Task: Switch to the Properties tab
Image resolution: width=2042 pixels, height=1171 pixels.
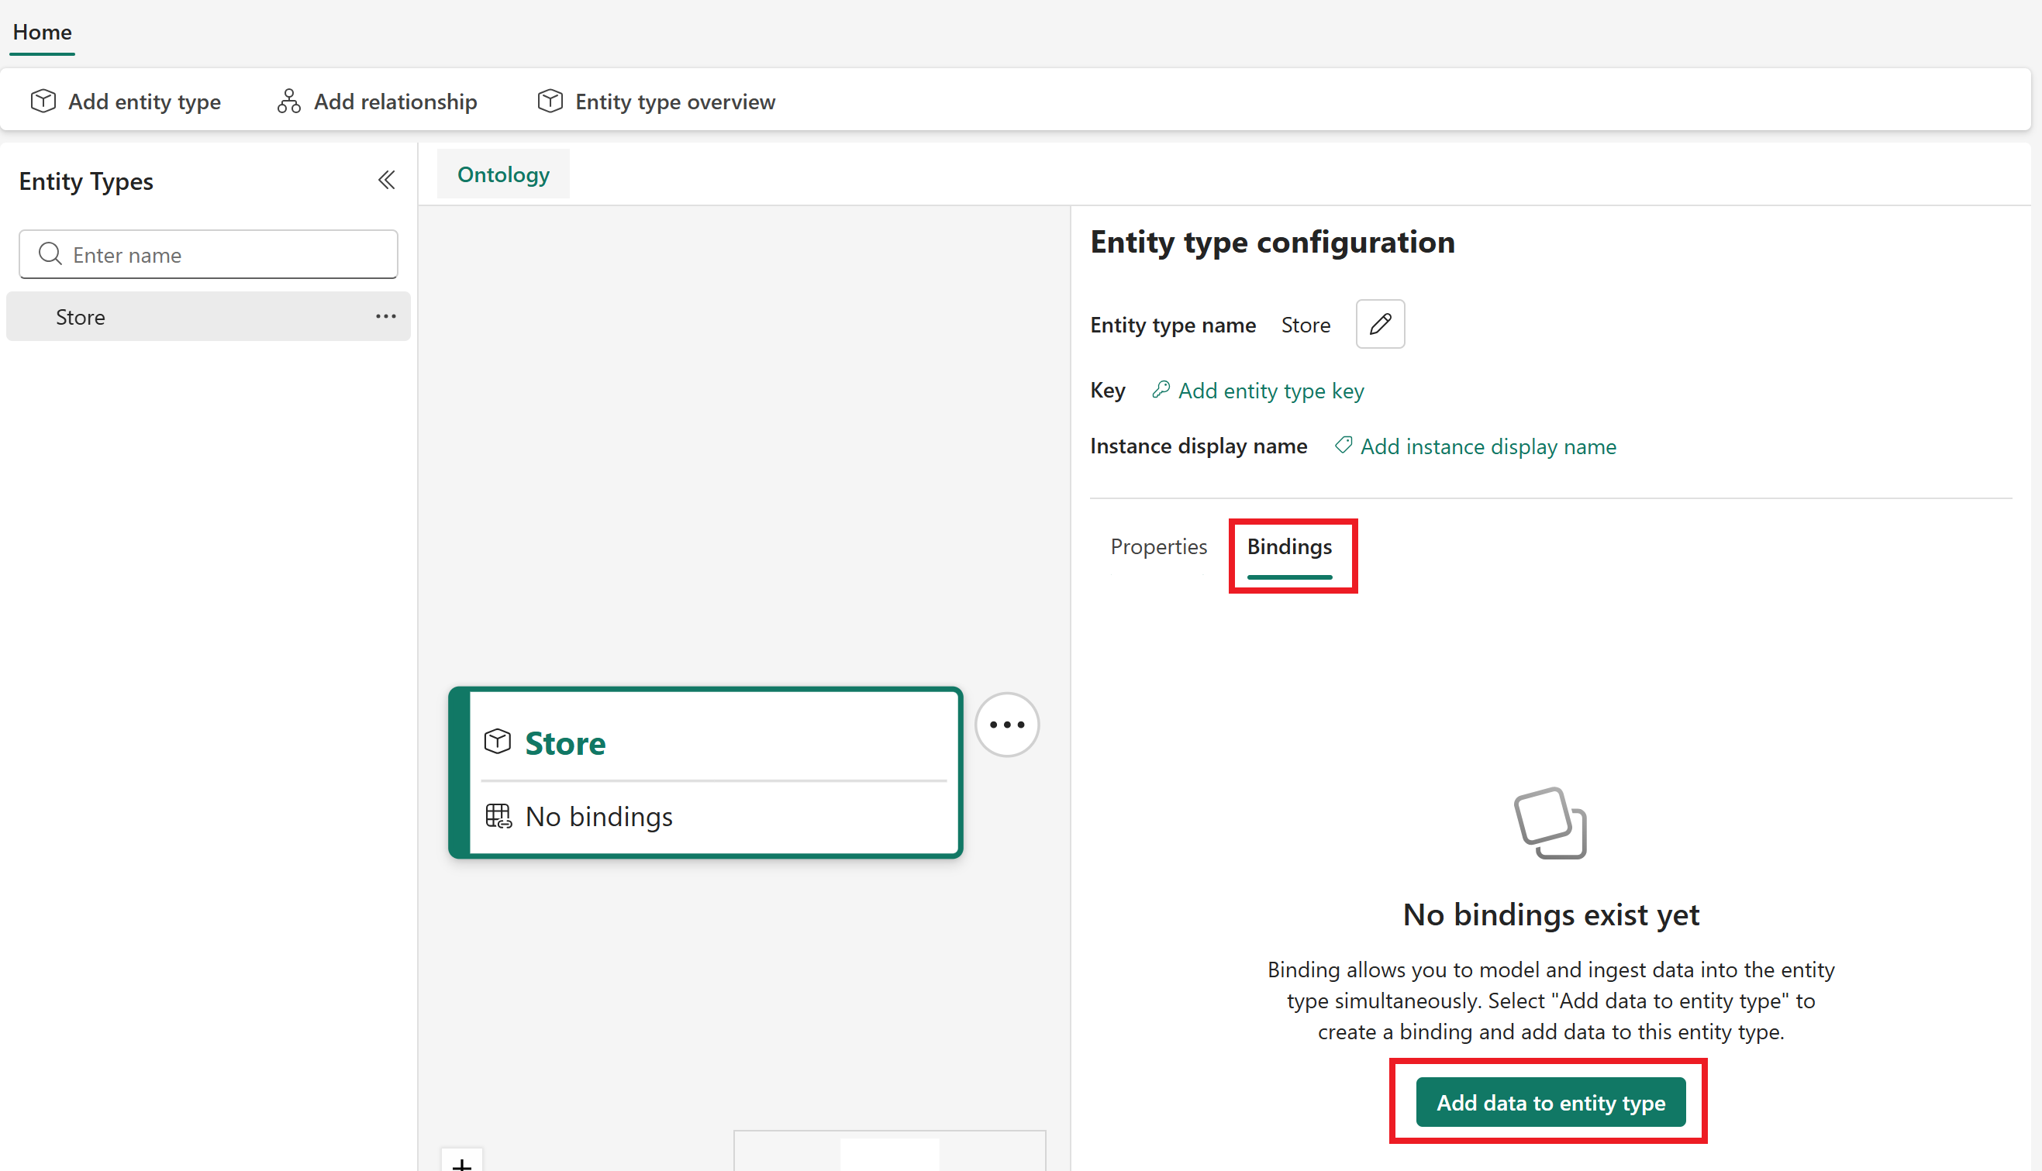Action: click(1158, 546)
